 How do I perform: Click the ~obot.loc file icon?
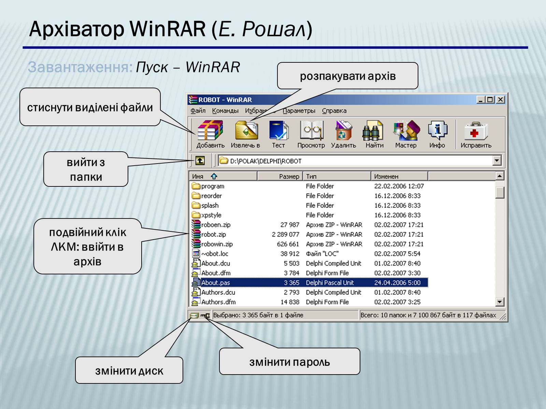click(x=196, y=254)
